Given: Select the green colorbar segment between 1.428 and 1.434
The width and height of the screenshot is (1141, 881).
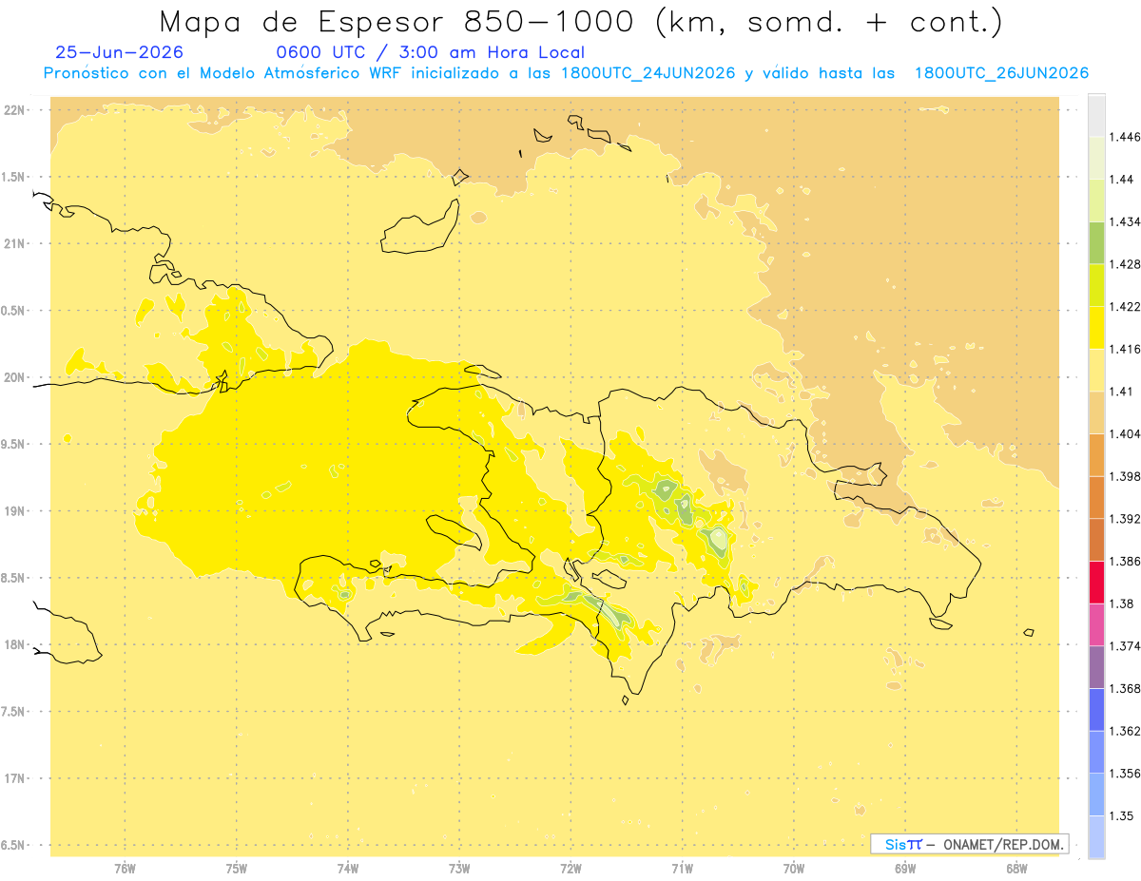Looking at the screenshot, I should (1096, 242).
